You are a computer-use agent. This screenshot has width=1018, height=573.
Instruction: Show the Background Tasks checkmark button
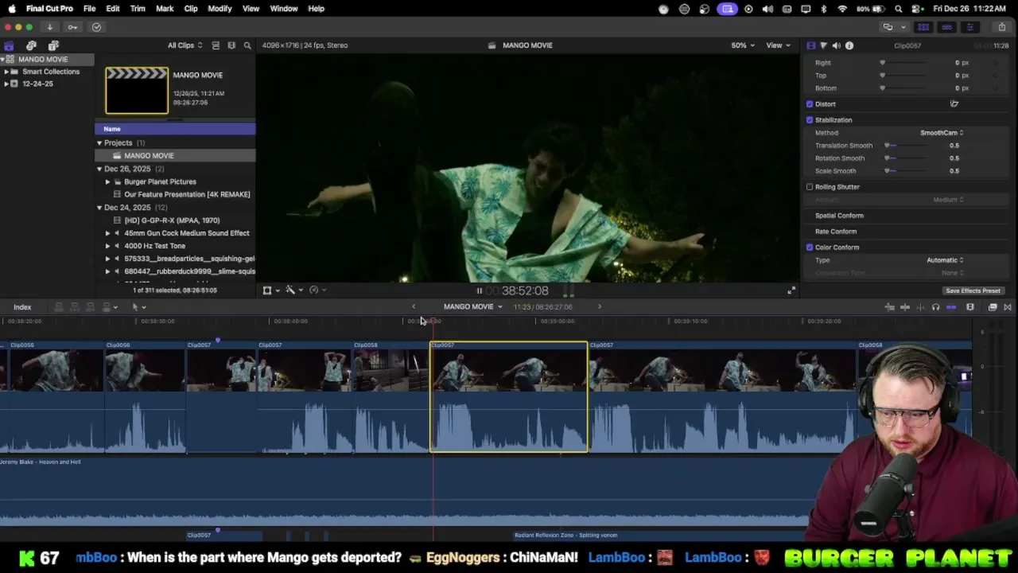[96, 27]
